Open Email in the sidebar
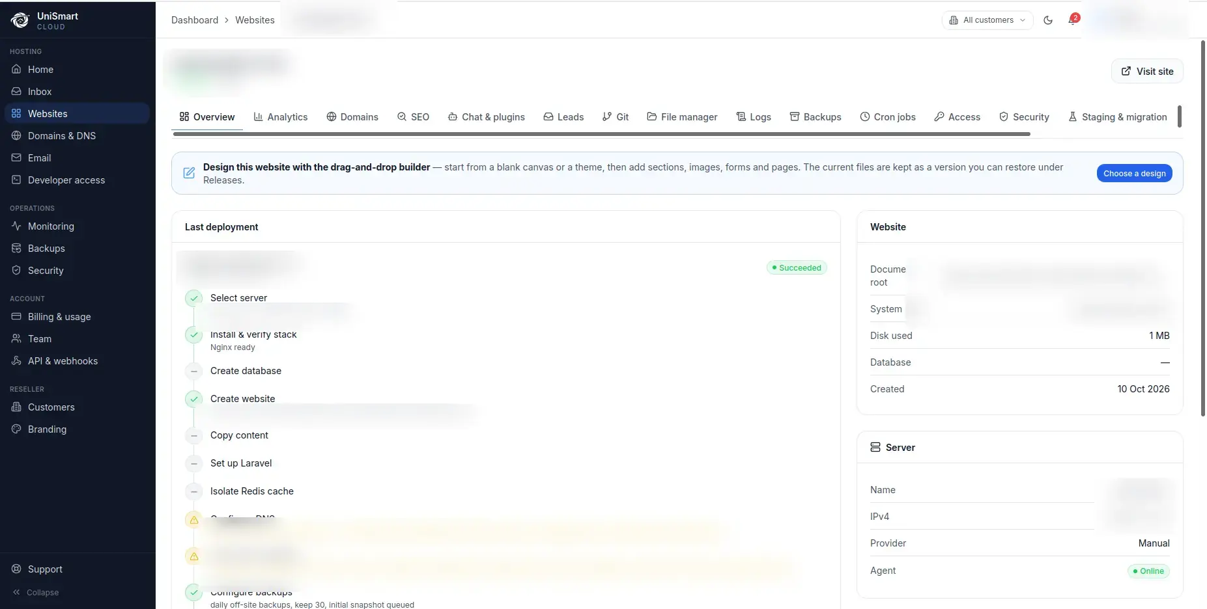This screenshot has width=1207, height=609. (78, 158)
